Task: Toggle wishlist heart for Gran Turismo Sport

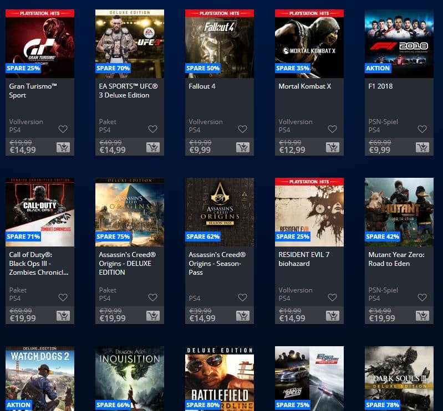Action: tap(63, 129)
